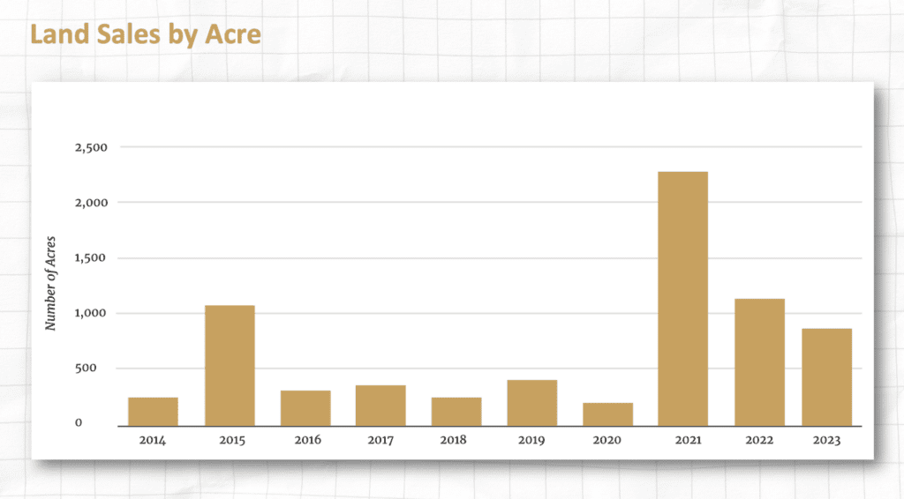Click the 2,000 y-axis label
Viewport: 904px width, 499px height.
coord(89,203)
